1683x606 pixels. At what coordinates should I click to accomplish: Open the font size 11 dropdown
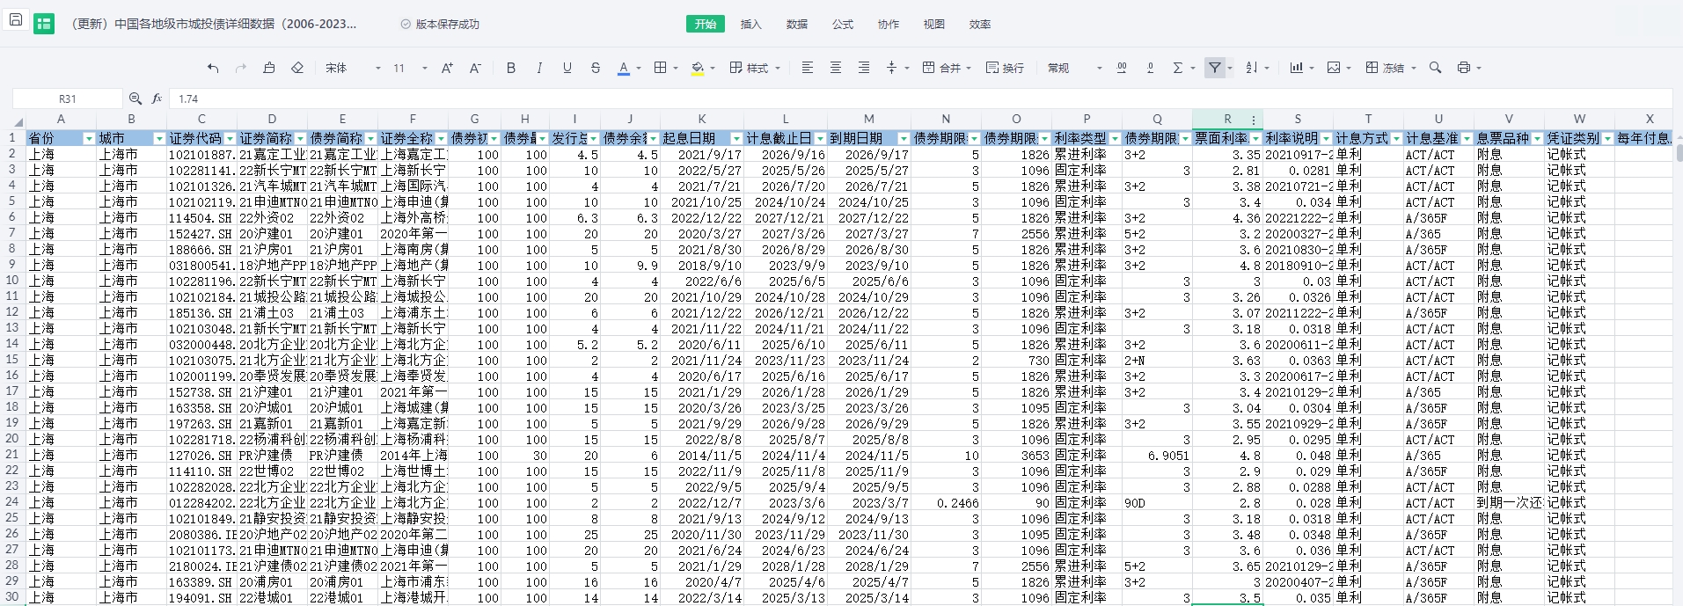click(x=410, y=68)
